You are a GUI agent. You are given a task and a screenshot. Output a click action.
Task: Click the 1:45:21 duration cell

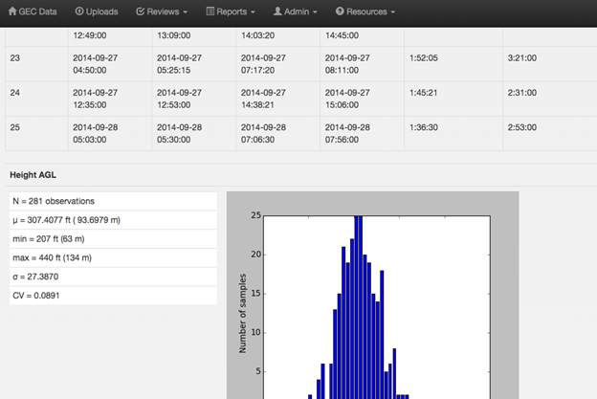(453, 99)
